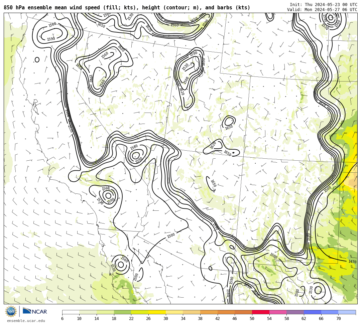Click the colorbar tick label 34

pos(183,319)
